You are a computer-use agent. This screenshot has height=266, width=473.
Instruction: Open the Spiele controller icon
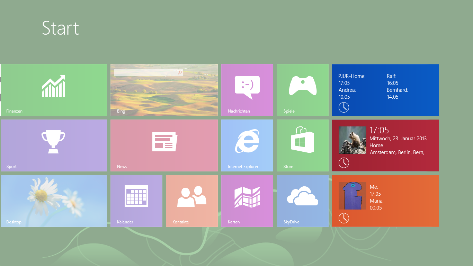point(303,86)
